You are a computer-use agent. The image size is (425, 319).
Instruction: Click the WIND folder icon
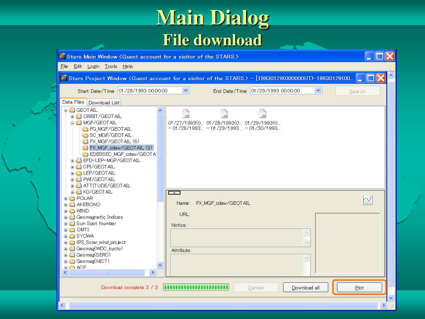(72, 211)
